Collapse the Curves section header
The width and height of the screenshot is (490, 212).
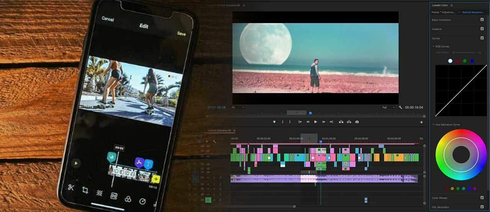436,38
